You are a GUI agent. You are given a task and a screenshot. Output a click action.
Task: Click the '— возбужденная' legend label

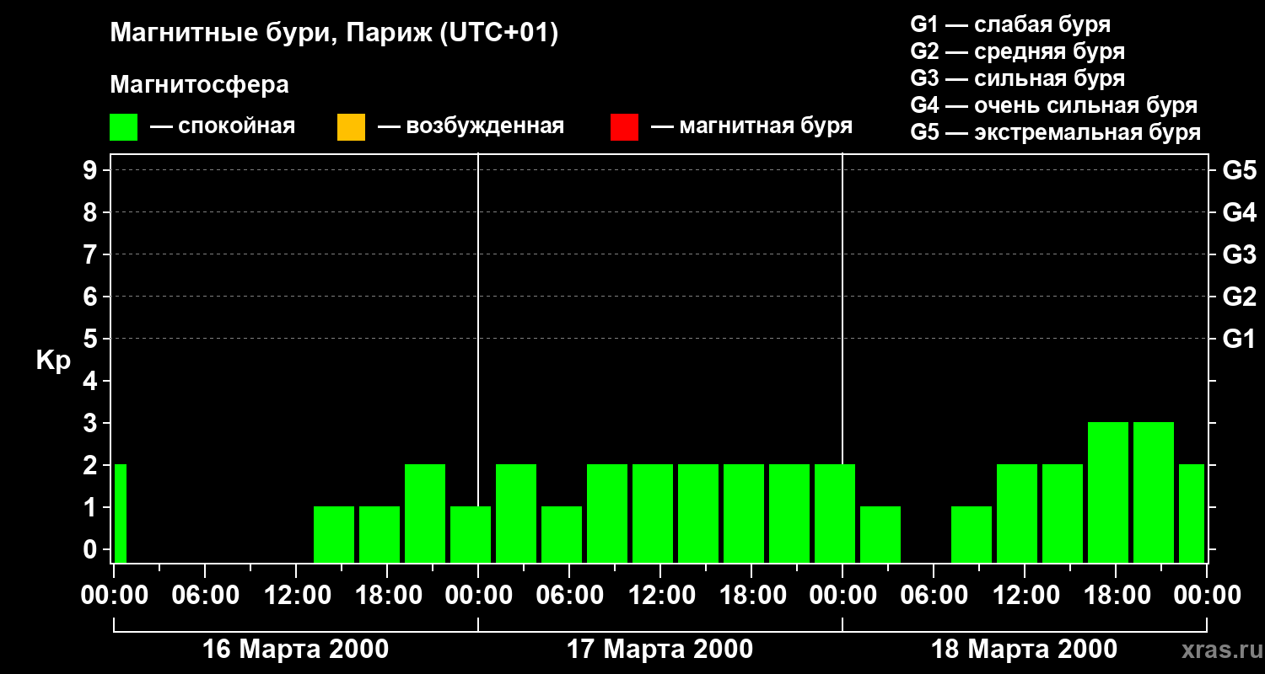[x=471, y=126]
